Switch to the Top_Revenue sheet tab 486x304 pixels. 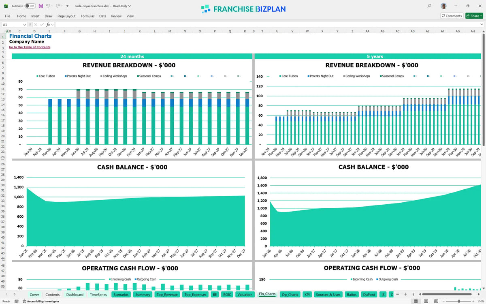(x=167, y=295)
